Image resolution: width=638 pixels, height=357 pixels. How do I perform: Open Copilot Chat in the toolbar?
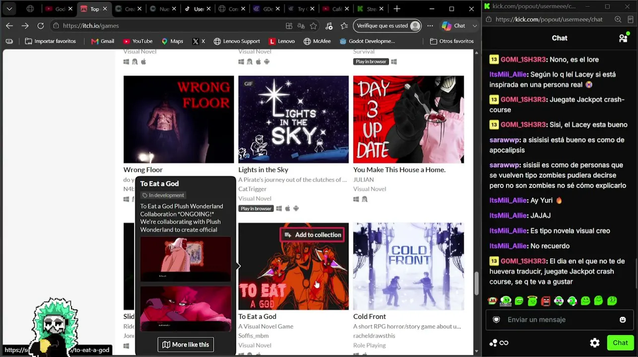pos(453,26)
